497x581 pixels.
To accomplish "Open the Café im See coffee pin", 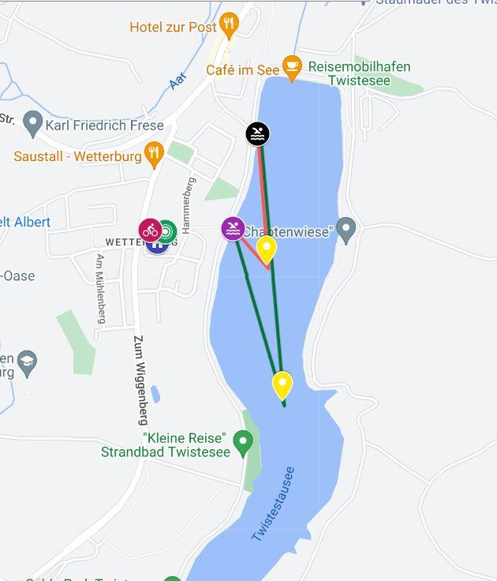I will click(x=292, y=68).
